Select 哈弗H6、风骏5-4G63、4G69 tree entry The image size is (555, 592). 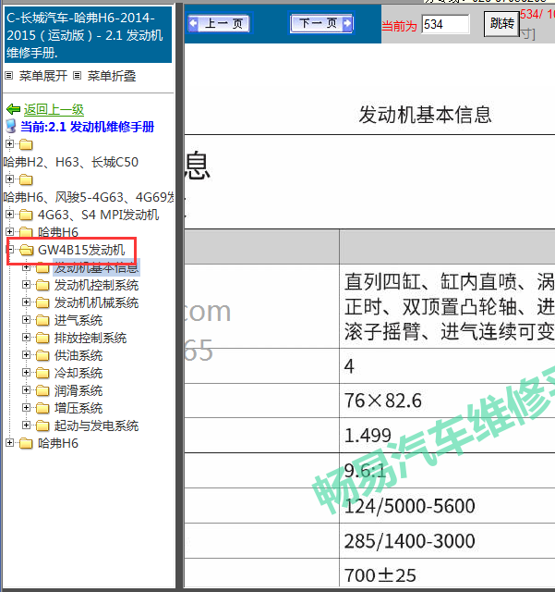tap(89, 197)
